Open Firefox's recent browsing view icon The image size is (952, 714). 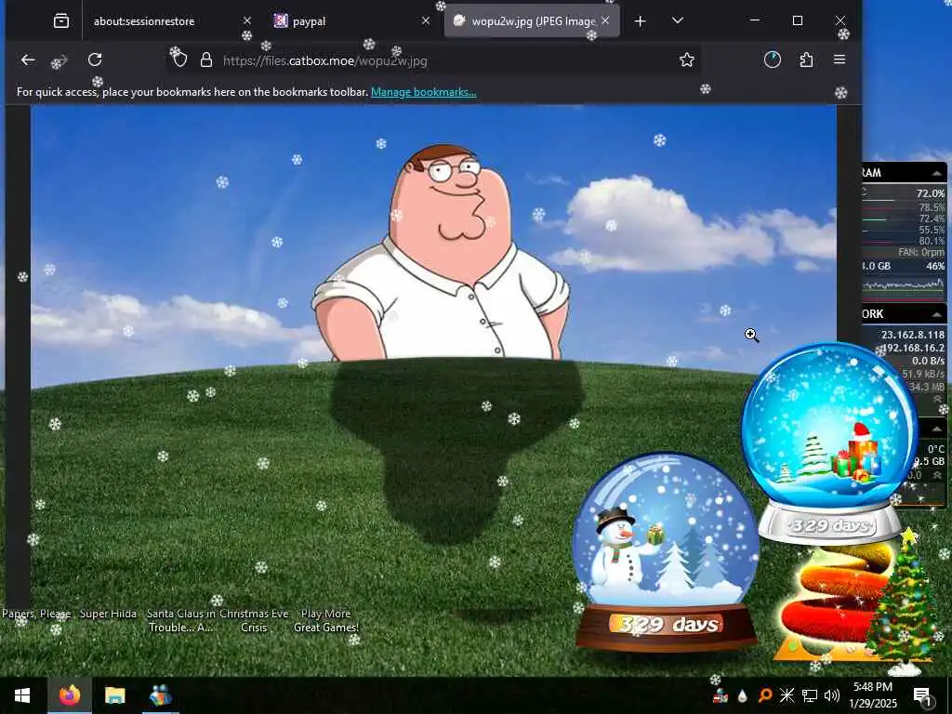[x=61, y=21]
